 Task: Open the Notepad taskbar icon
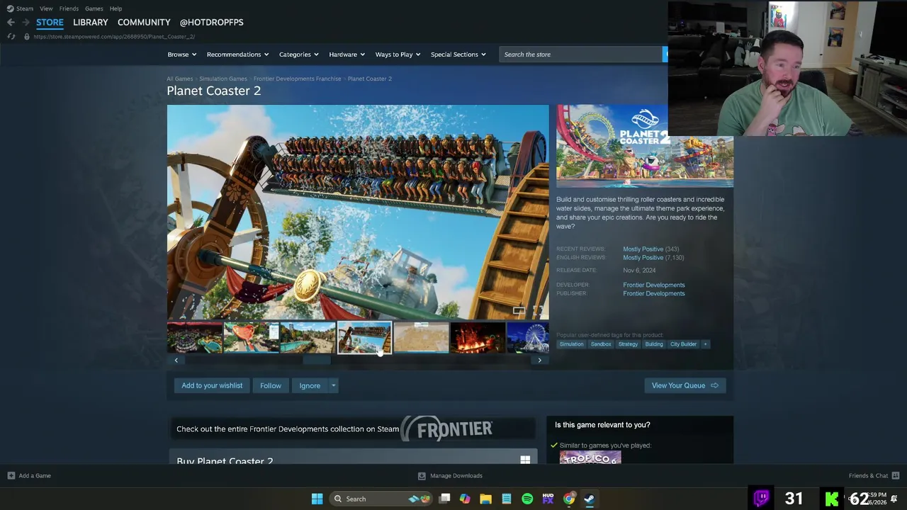coord(507,499)
